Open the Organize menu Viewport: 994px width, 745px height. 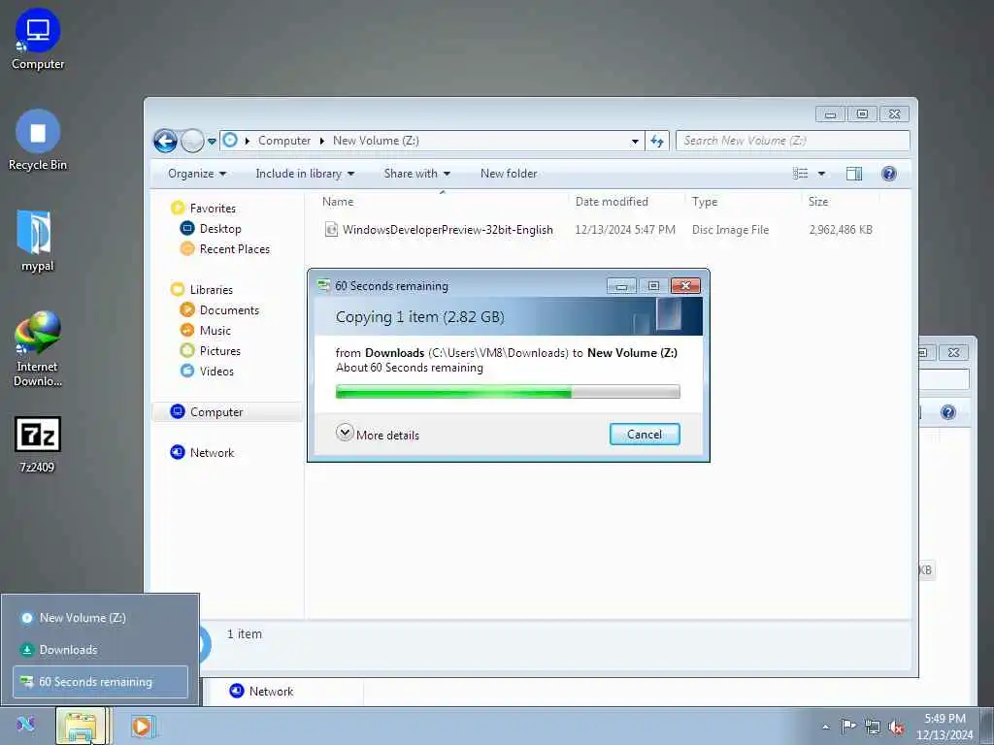pyautogui.click(x=196, y=174)
